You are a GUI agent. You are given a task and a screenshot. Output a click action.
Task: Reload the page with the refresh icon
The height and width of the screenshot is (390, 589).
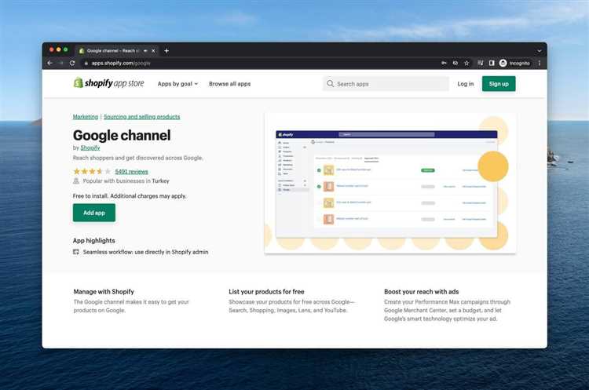point(72,63)
